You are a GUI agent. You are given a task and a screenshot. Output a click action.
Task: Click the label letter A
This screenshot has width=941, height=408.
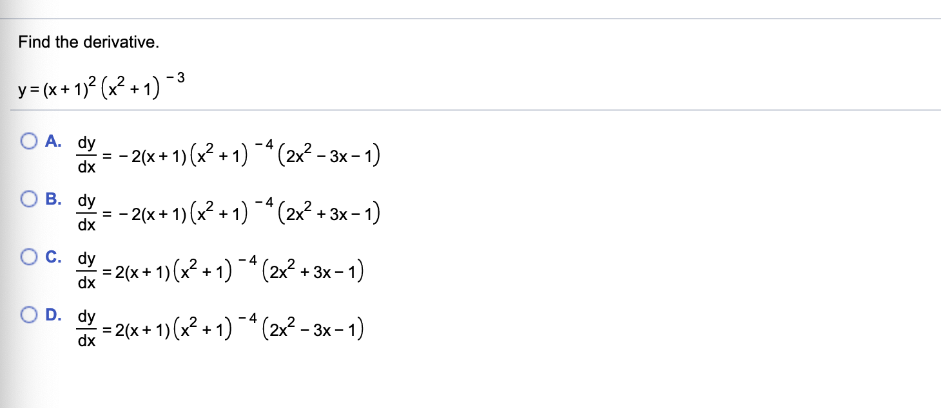53,142
